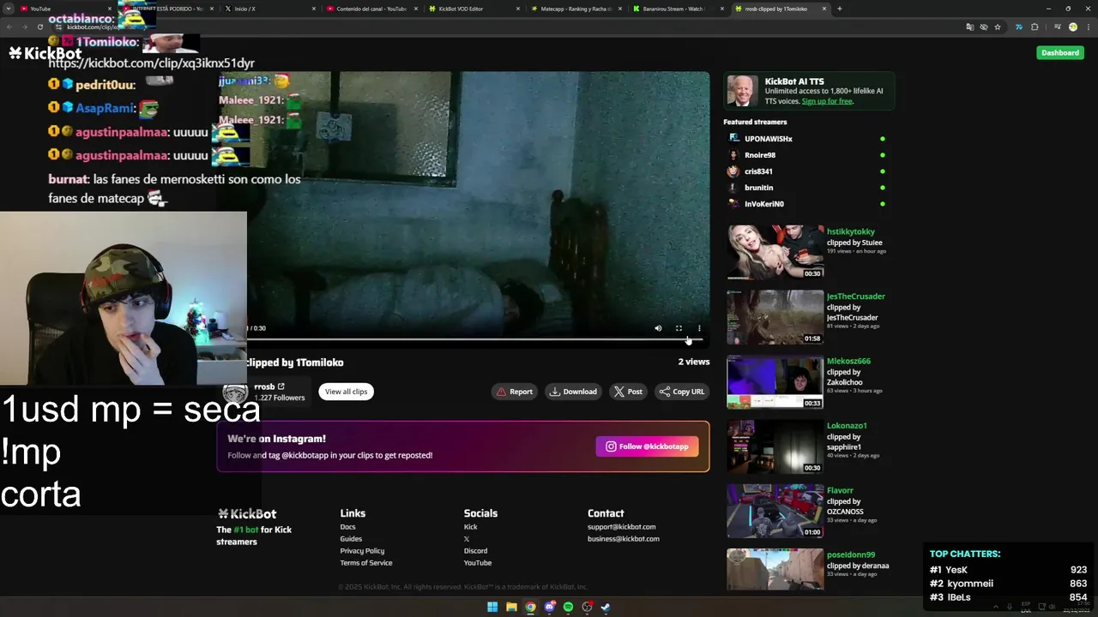
Task: Open View all clips
Action: click(x=346, y=392)
